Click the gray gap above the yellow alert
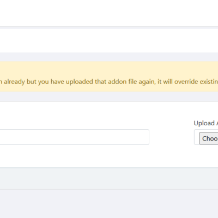The height and width of the screenshot is (218, 218). click(x=109, y=57)
